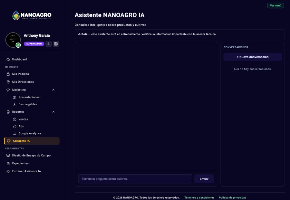Screen dimensions: 290x200
Task: Click the CONVERSACIONES panel heading
Action: tap(236, 47)
